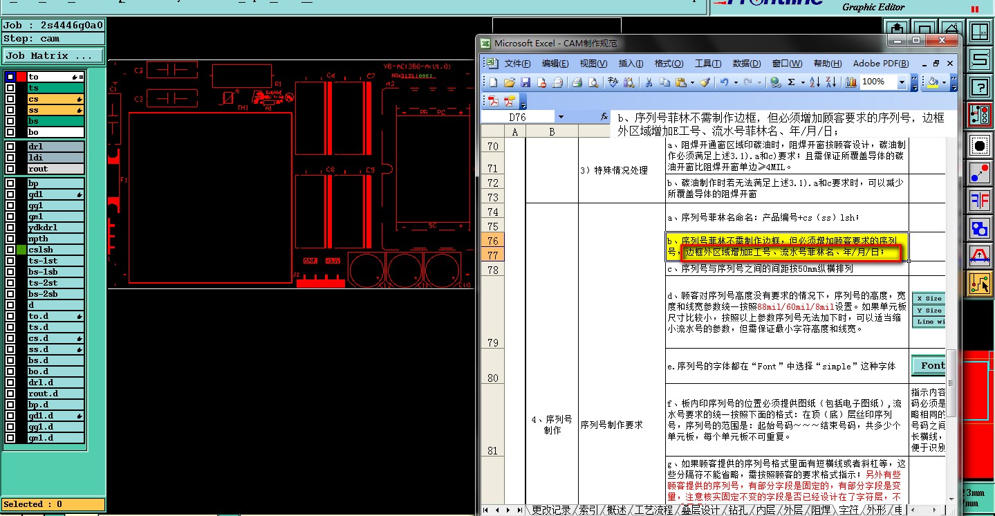Toggle checkbox for layer cslsh
Screen dimensions: 995x516
coord(10,250)
